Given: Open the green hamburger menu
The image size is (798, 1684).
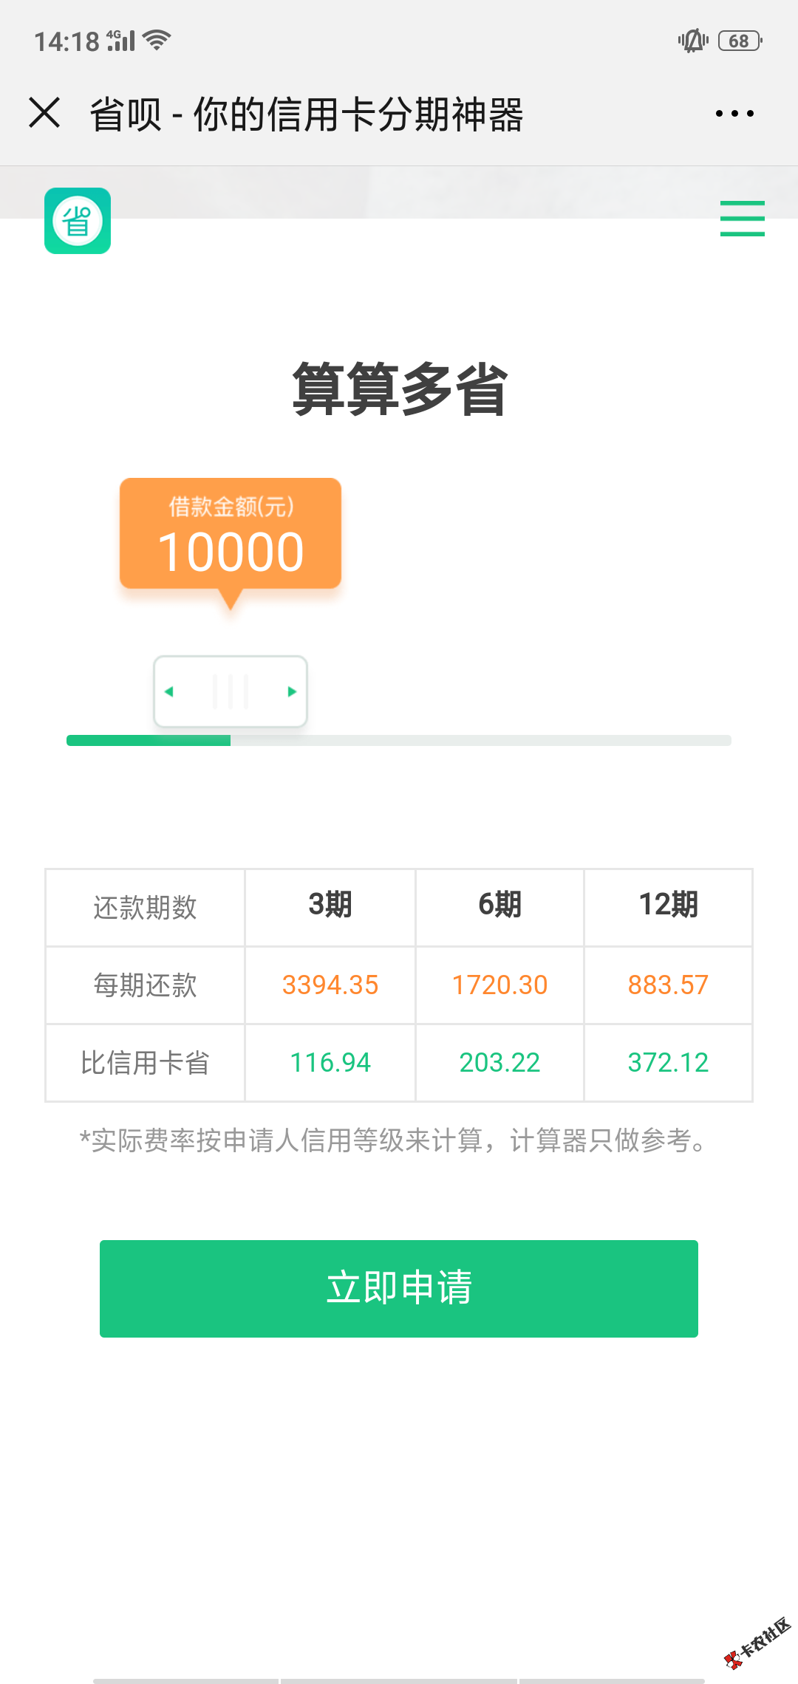Looking at the screenshot, I should point(742,219).
